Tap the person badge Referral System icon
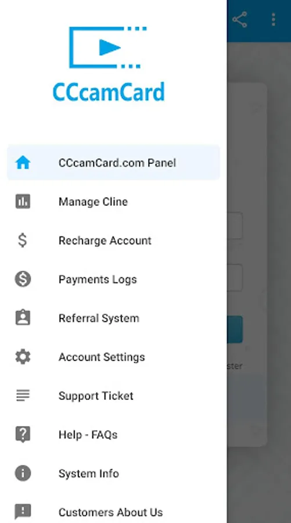 (x=23, y=317)
